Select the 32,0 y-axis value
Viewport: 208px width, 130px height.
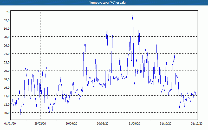(6, 20)
